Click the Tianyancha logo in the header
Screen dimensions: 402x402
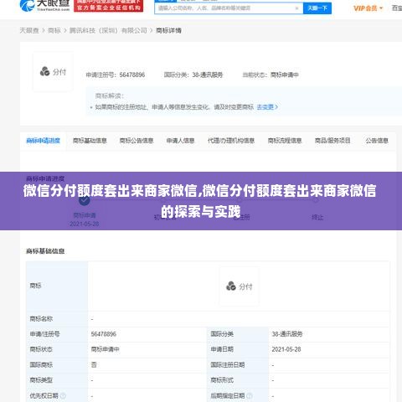(44, 6)
